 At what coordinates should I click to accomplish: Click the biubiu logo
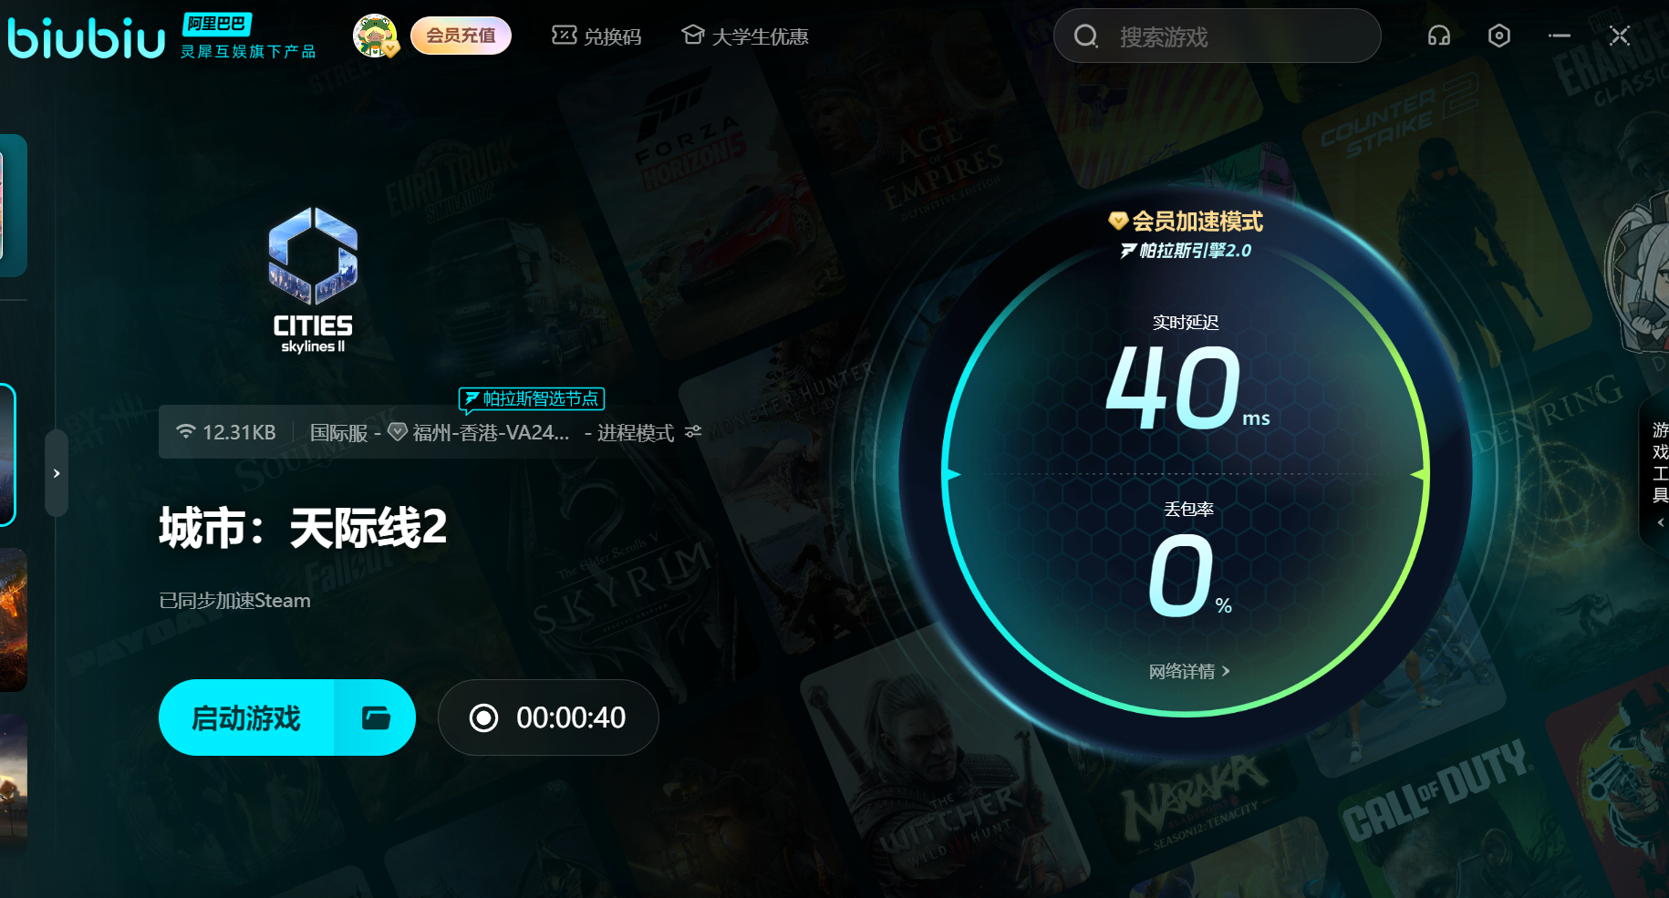87,38
